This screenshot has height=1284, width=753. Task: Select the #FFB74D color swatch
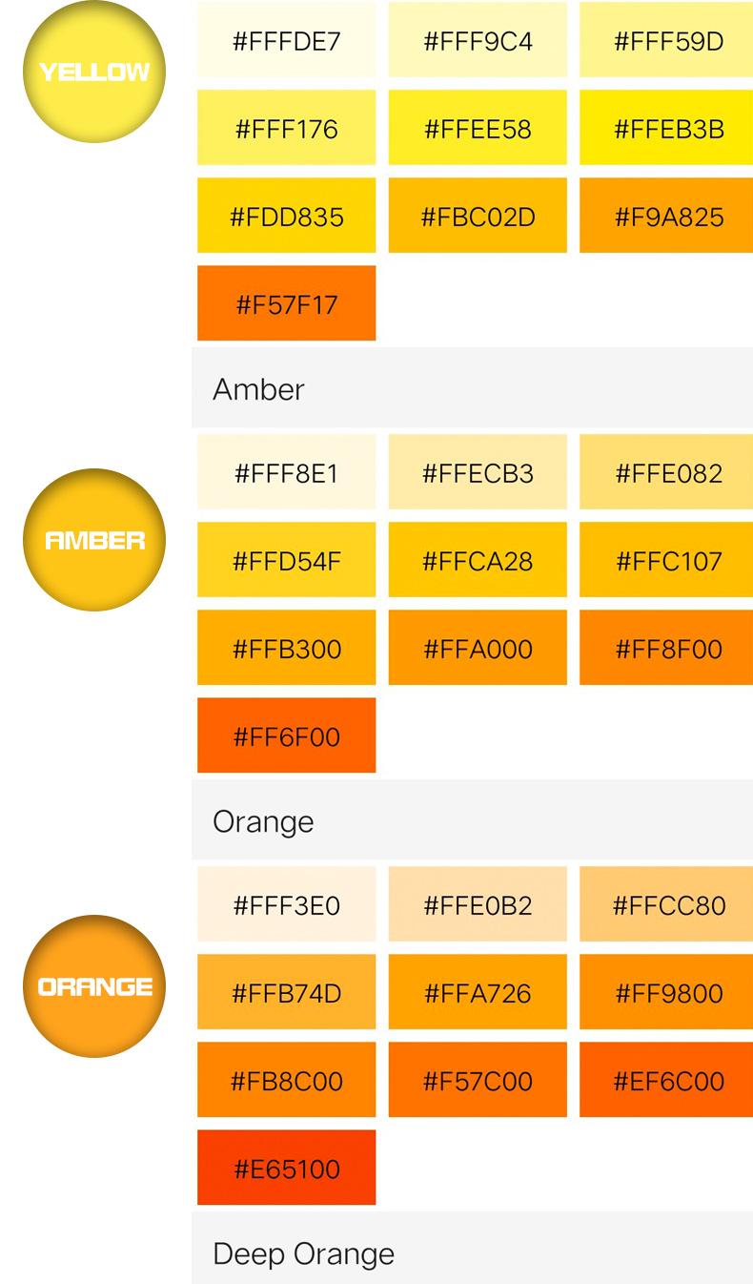tap(286, 993)
